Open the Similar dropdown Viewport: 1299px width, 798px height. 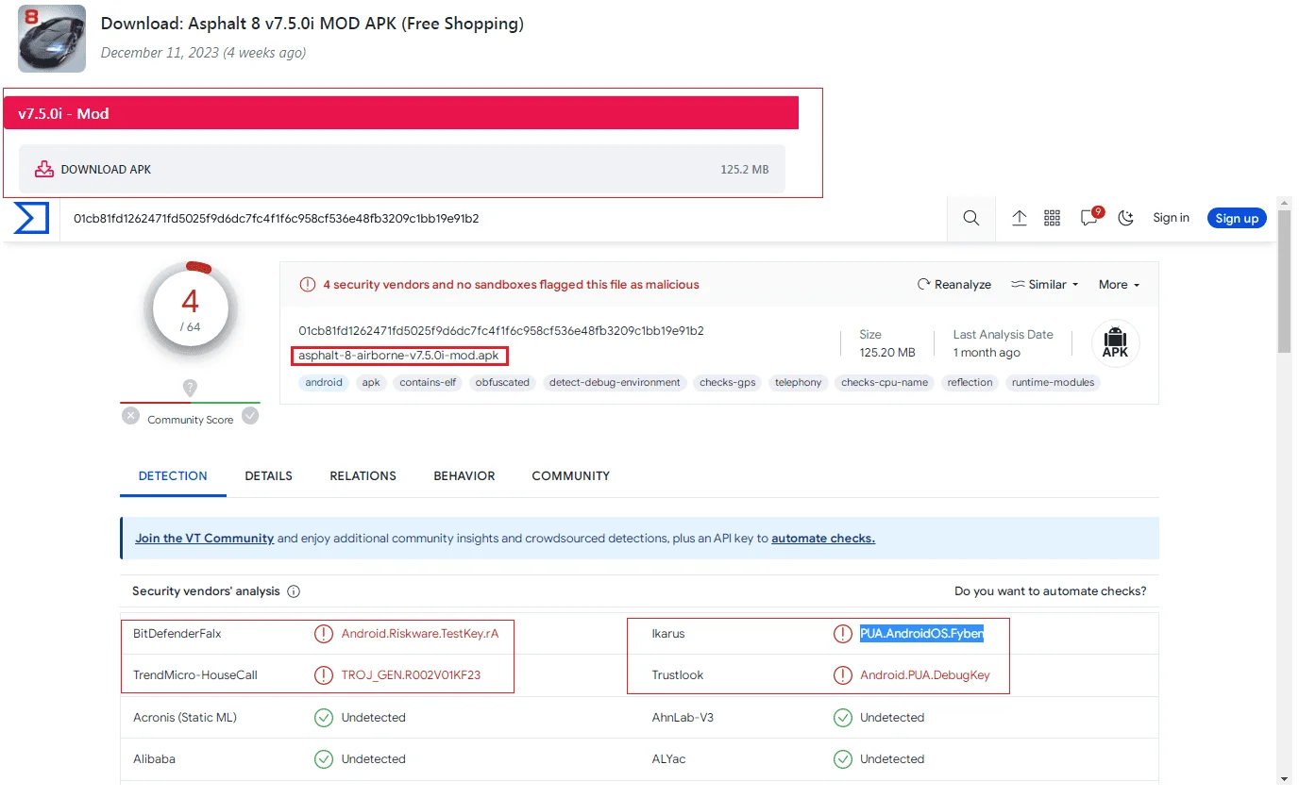1044,285
